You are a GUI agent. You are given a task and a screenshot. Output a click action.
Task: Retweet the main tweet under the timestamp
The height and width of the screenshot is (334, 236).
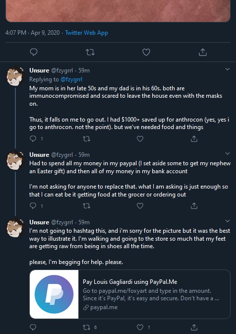pos(90,52)
